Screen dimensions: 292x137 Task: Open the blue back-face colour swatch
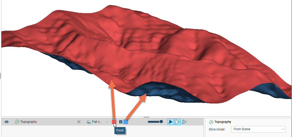click(x=126, y=122)
